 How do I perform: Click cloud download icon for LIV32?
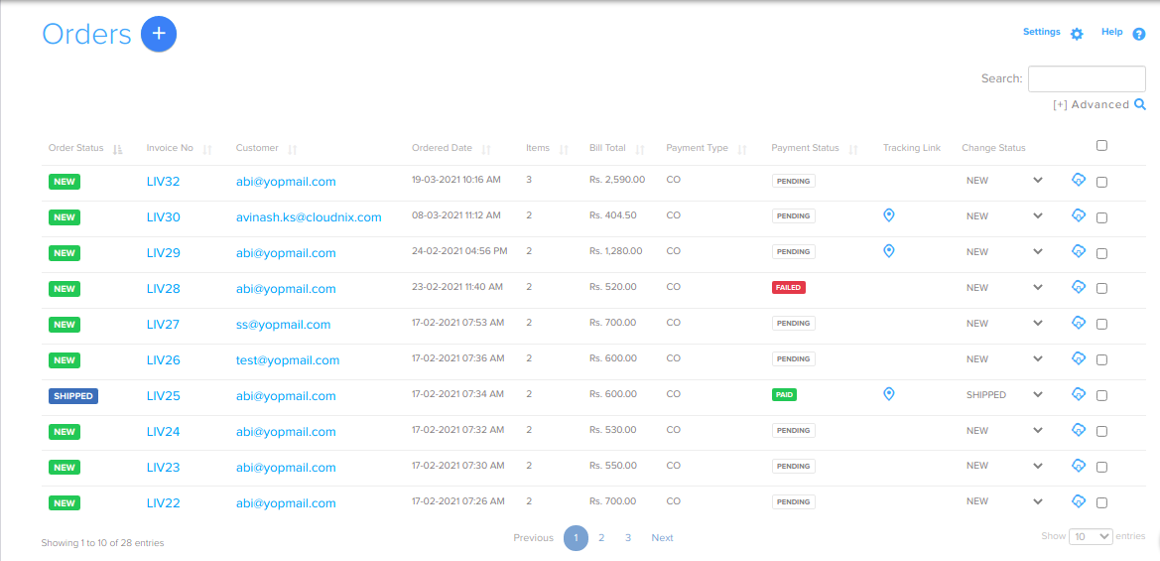pyautogui.click(x=1078, y=180)
